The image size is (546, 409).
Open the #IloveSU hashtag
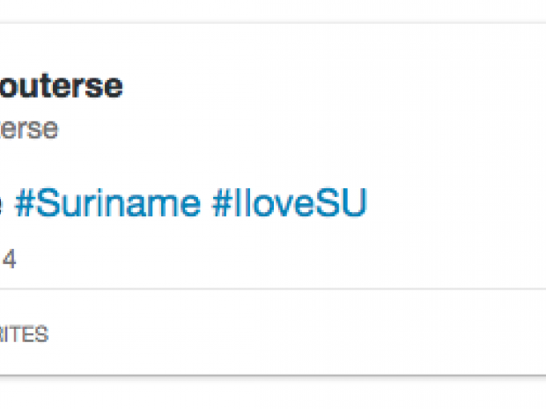[x=290, y=204]
